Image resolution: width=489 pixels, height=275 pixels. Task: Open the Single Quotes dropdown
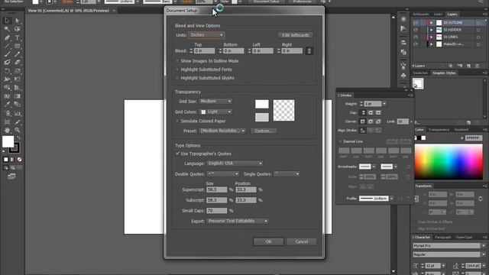point(287,173)
